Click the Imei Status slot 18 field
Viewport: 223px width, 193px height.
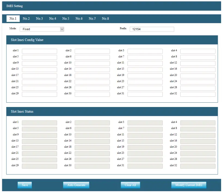(x=92, y=148)
